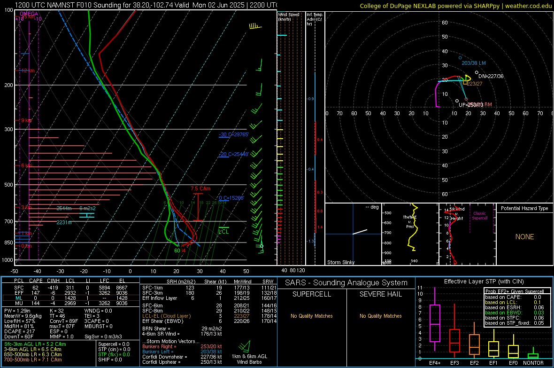The image size is (554, 368).
Task: Click the Eff Inflow Layer row
Action: pyautogui.click(x=208, y=298)
